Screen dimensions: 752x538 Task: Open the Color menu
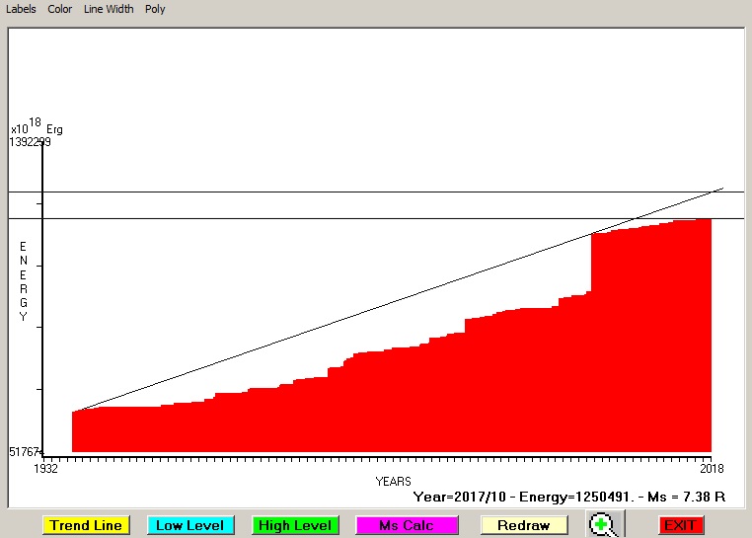pos(59,9)
